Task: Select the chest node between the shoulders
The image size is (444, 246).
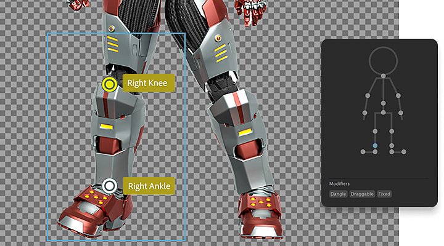Action: point(383,103)
